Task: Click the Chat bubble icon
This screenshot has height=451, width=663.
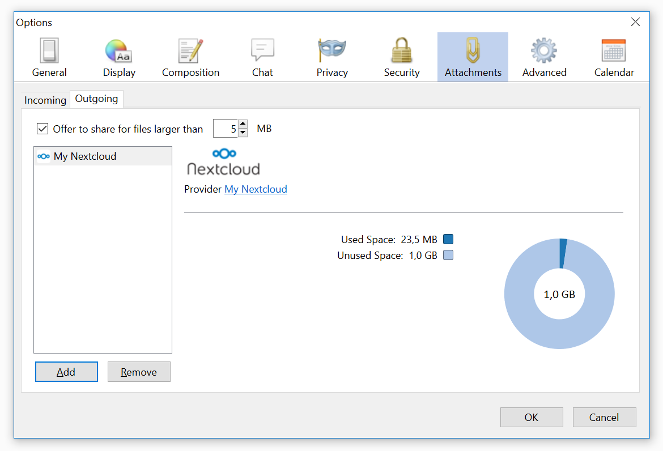Action: (262, 56)
